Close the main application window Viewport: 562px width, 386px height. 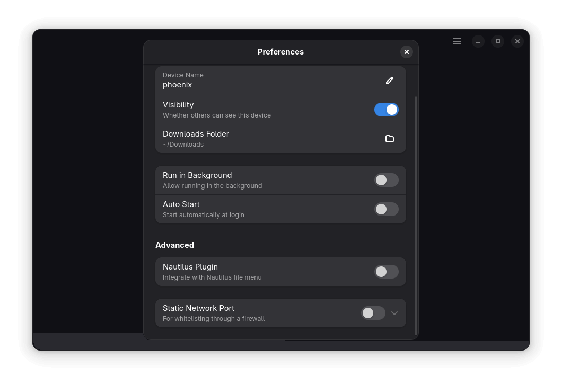[517, 41]
